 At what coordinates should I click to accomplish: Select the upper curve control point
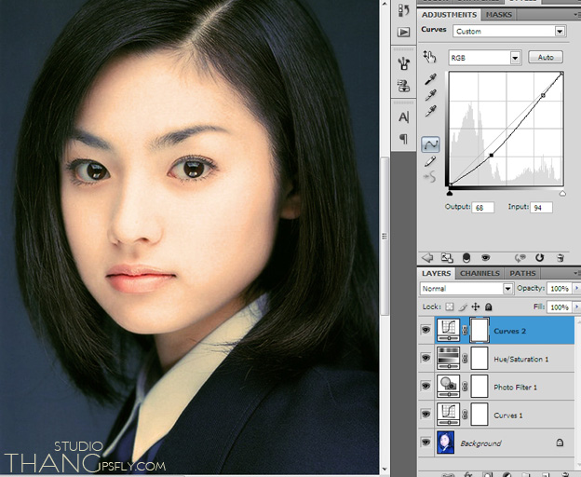click(543, 95)
